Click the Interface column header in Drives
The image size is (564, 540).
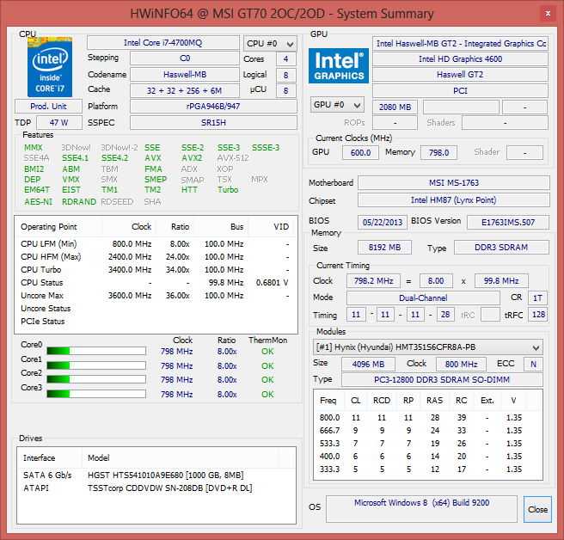point(50,458)
